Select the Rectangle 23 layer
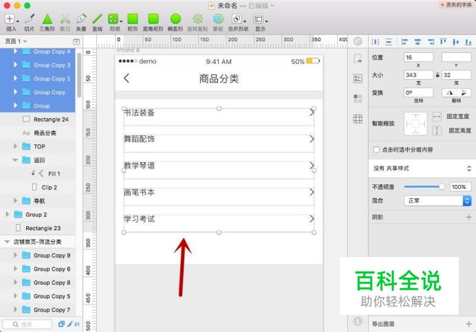This screenshot has width=476, height=332. click(38, 228)
